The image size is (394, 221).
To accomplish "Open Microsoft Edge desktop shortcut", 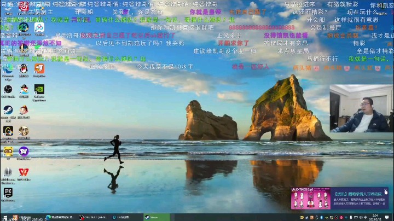I will coord(8,71).
